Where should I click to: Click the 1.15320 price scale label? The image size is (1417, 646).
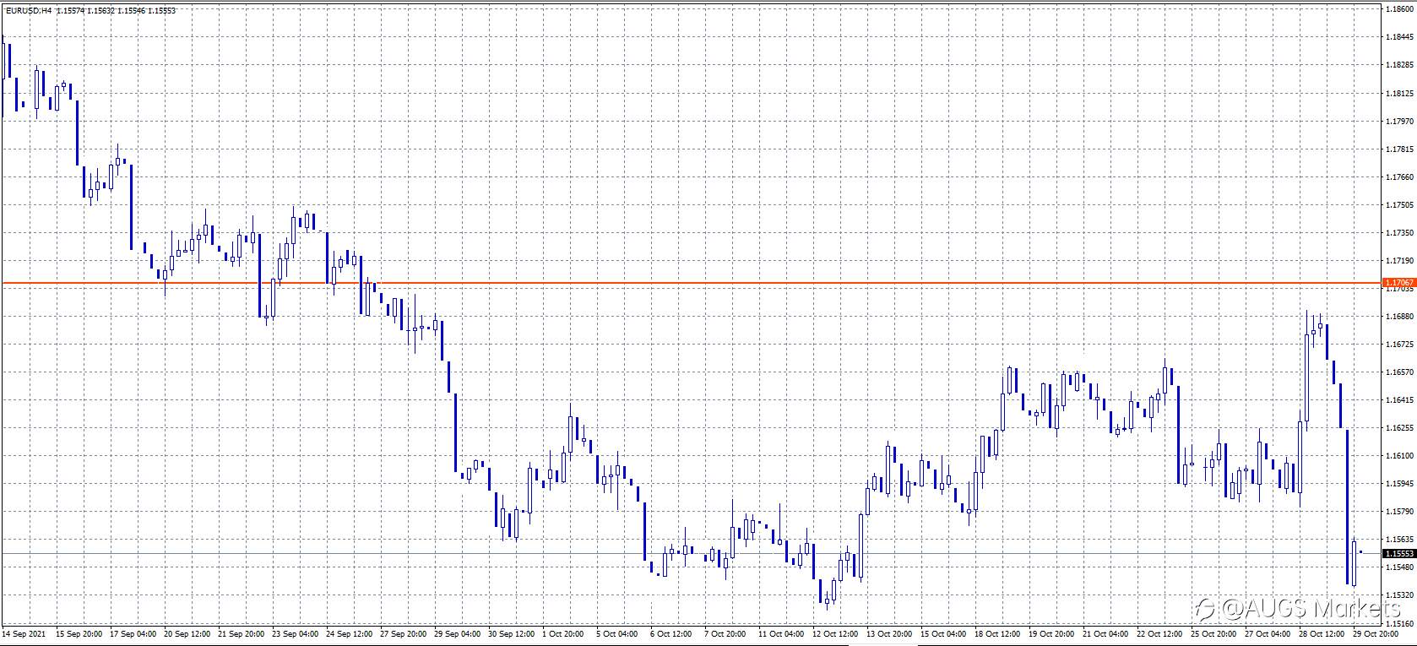pyautogui.click(x=1399, y=595)
